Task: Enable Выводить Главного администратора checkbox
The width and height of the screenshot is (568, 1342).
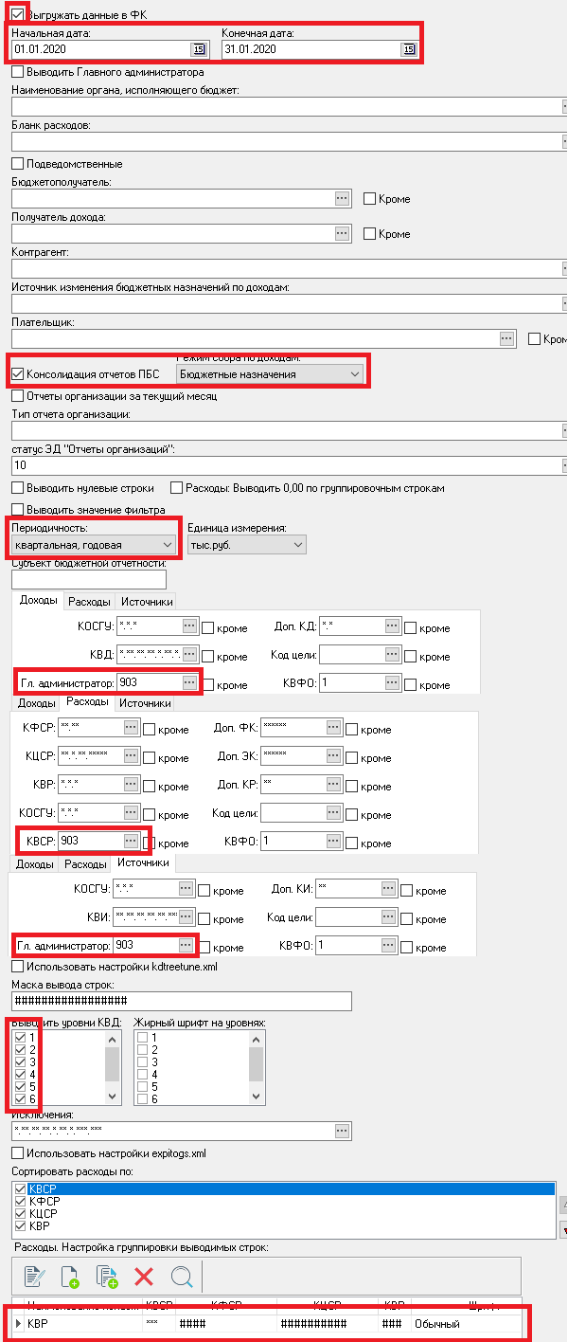Action: [x=18, y=71]
